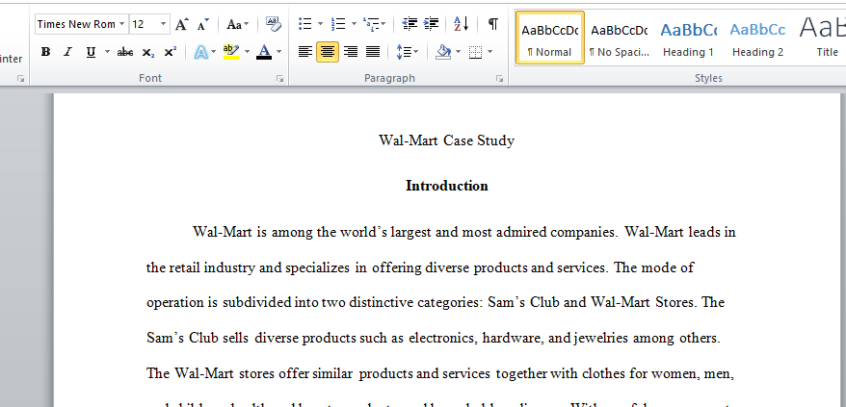Image resolution: width=846 pixels, height=407 pixels.
Task: Click the Sort A-Z icon
Action: 462,24
